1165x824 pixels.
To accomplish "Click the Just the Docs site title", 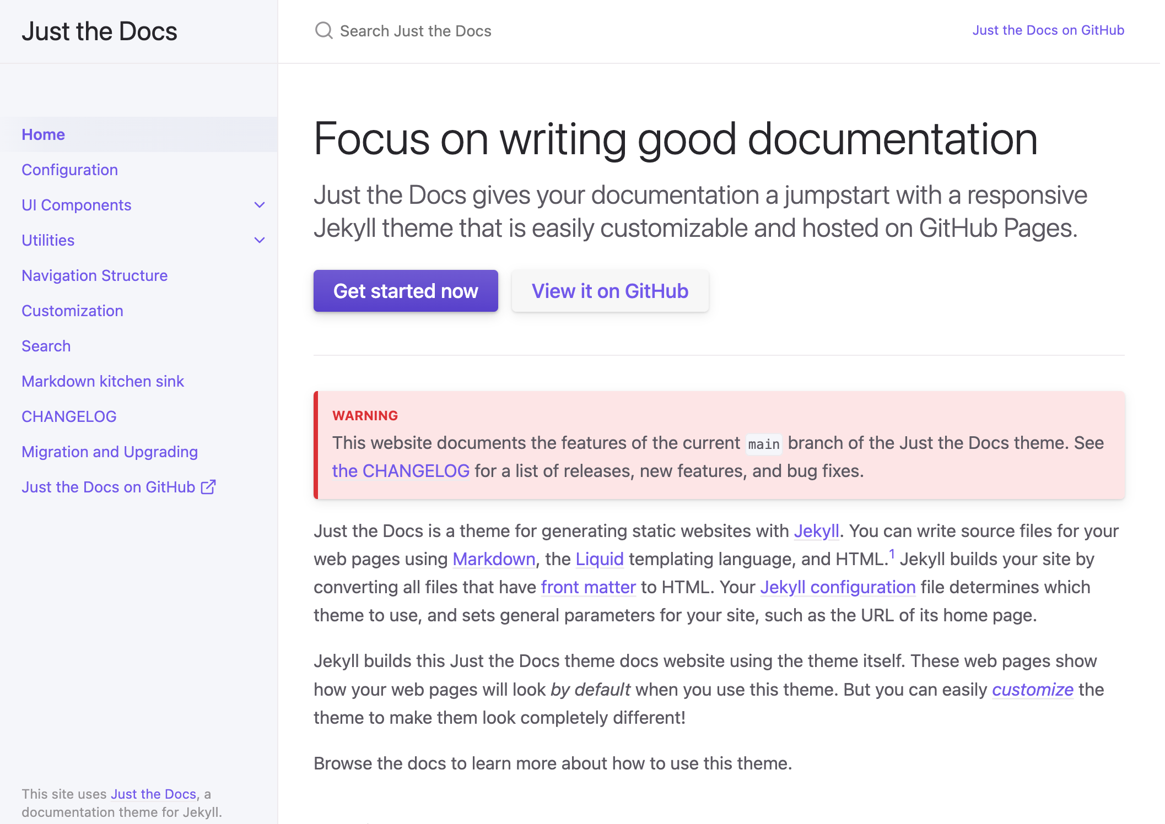I will [x=100, y=31].
